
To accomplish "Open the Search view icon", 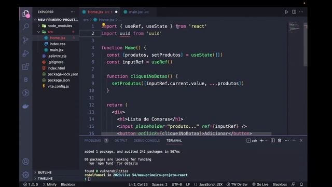I will [x=26, y=26].
